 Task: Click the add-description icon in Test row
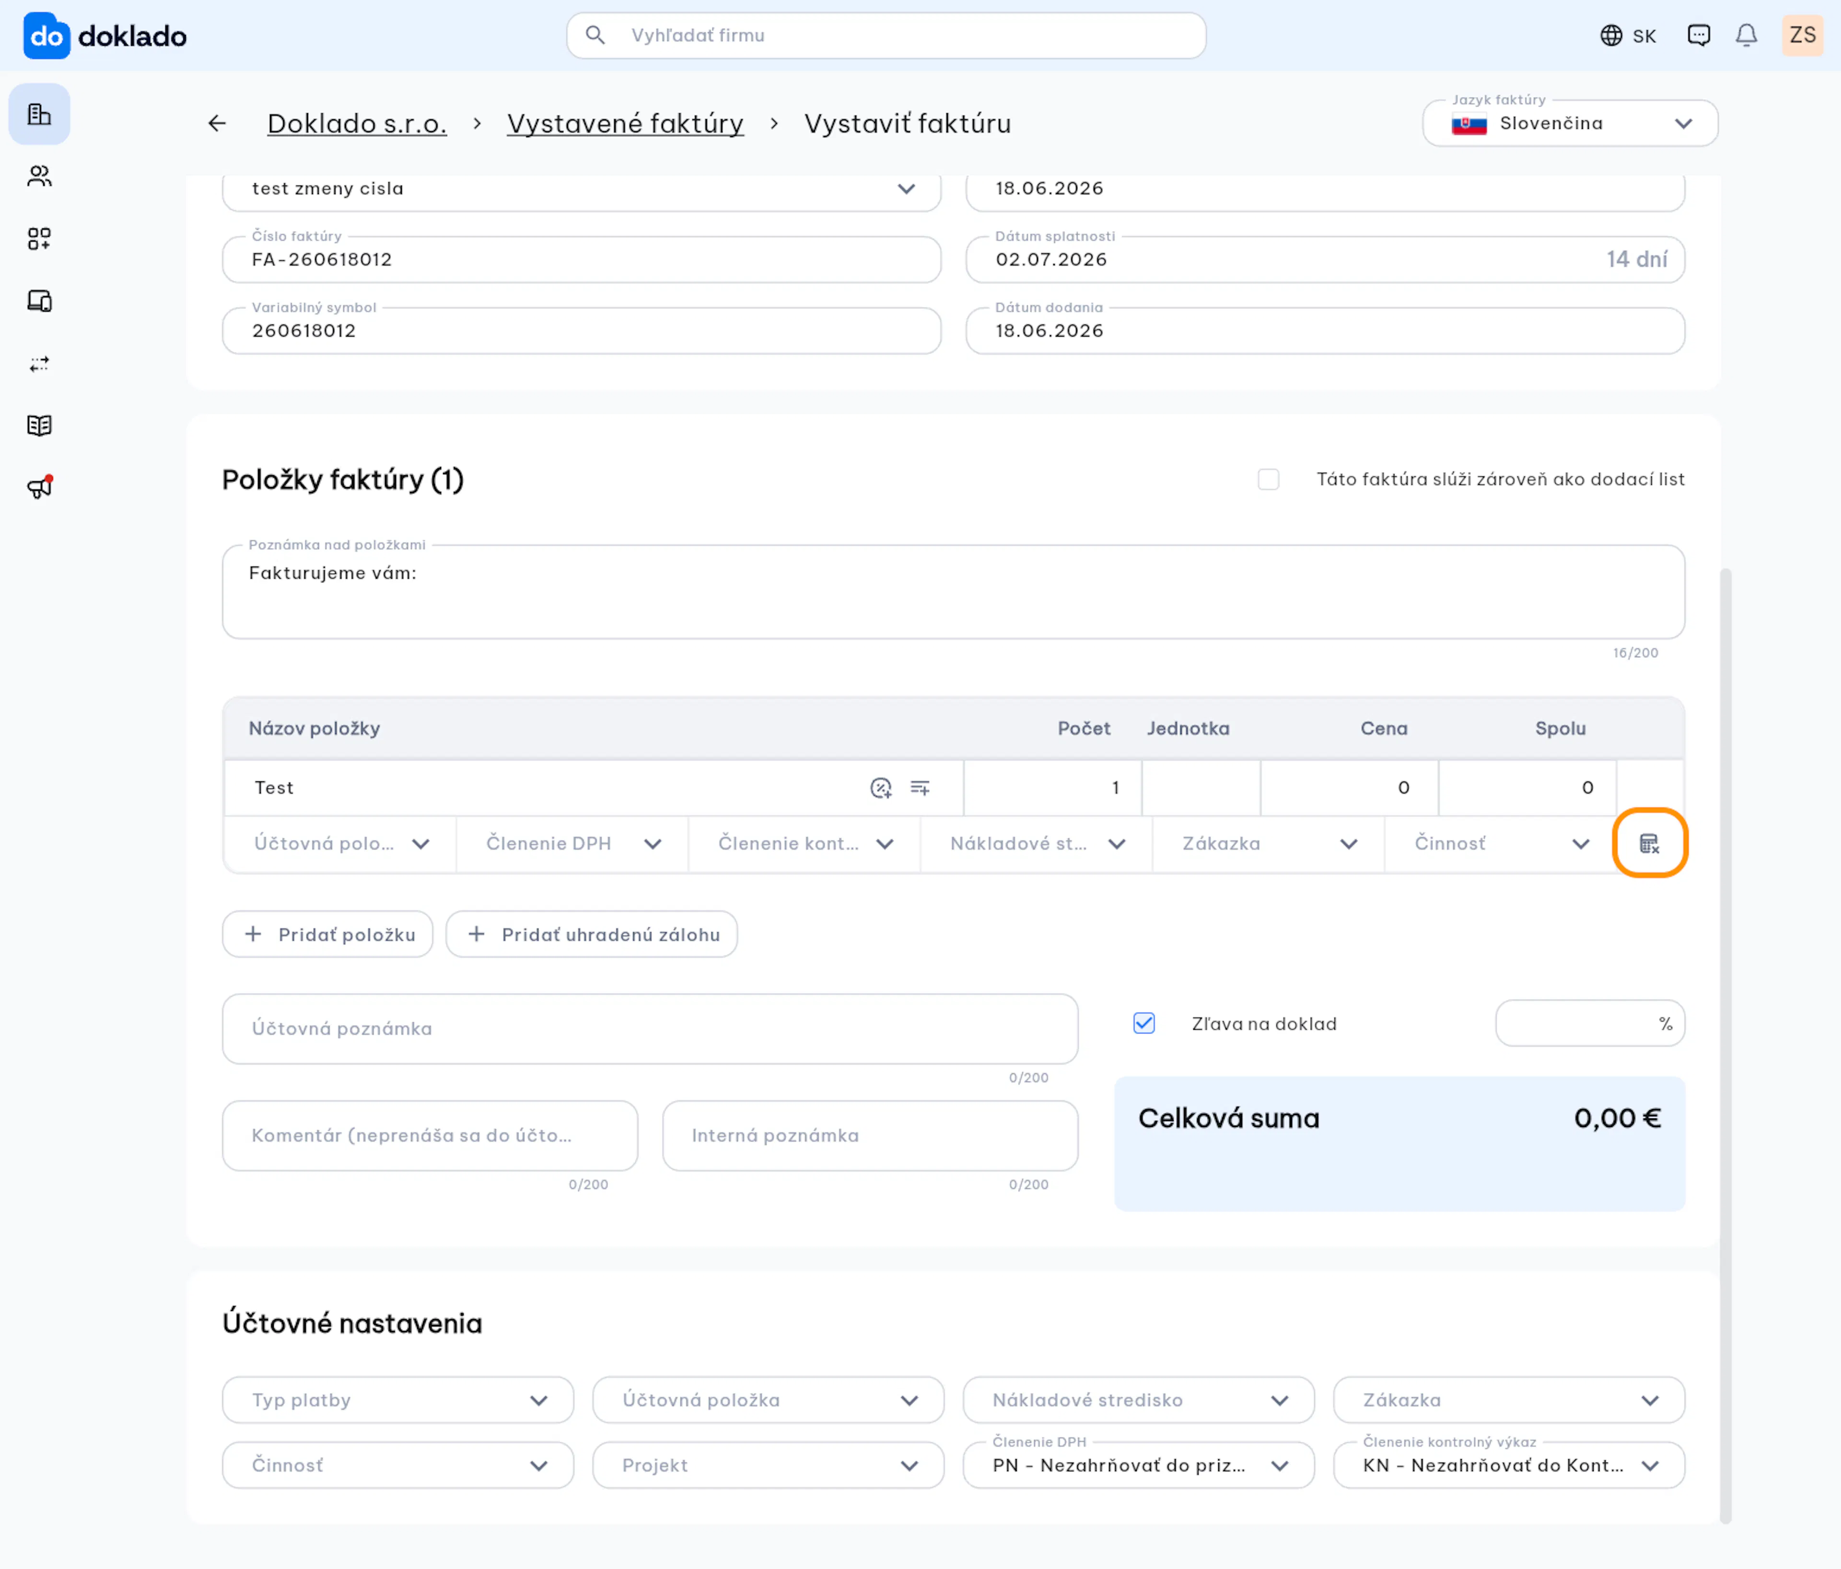(920, 787)
